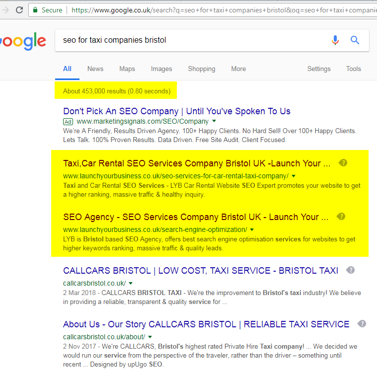The width and height of the screenshot is (377, 377).
Task: Open 'About Us - Our Story CALLCARS' result
Action: 206,324
